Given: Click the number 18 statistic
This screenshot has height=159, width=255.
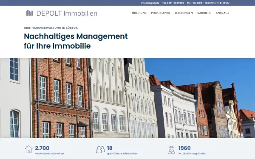Looking at the screenshot, I should pyautogui.click(x=110, y=148).
